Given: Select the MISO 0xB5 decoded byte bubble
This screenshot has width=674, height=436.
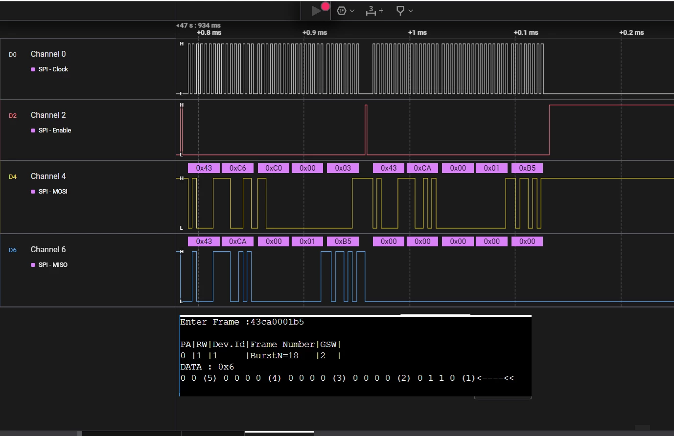Looking at the screenshot, I should point(343,241).
